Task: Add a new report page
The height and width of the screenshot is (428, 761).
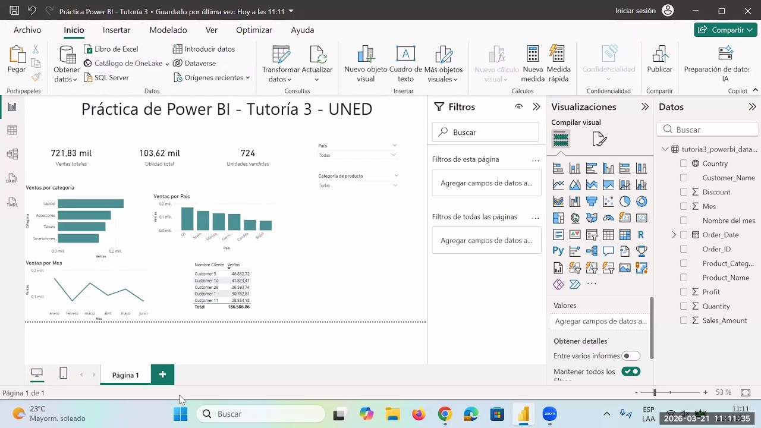Action: click(162, 374)
